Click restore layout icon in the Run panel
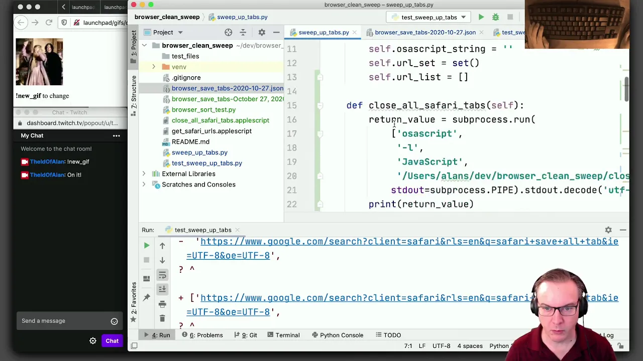The width and height of the screenshot is (643, 361). click(x=147, y=278)
